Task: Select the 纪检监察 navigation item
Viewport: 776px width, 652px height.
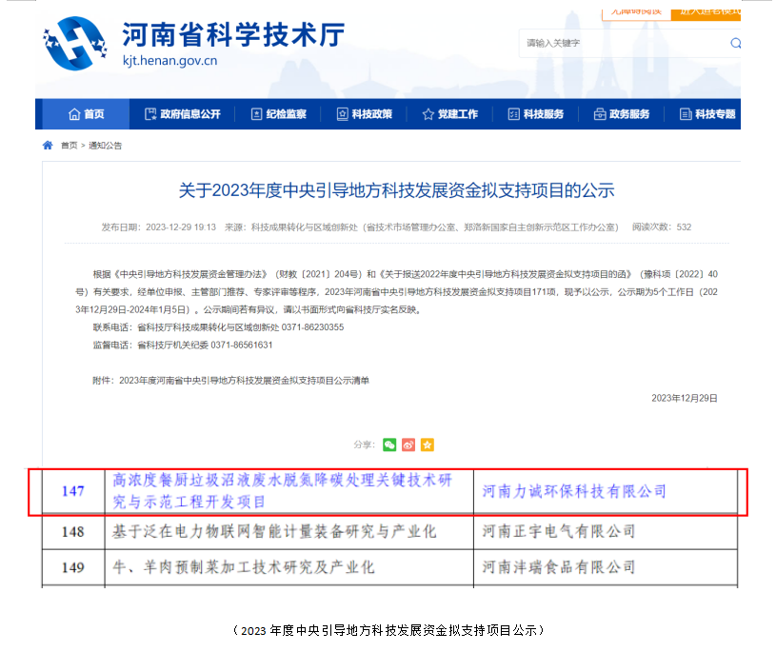Action: (278, 114)
